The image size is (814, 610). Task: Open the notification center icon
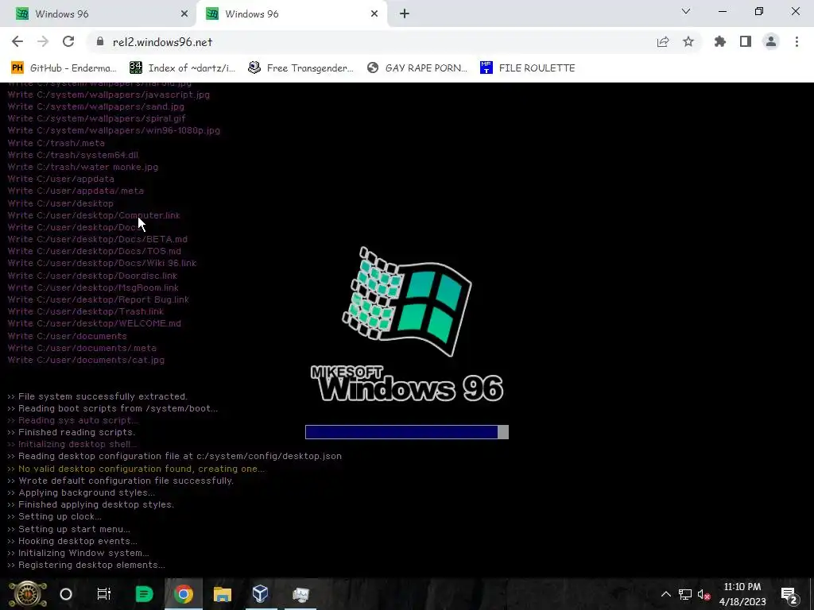789,595
